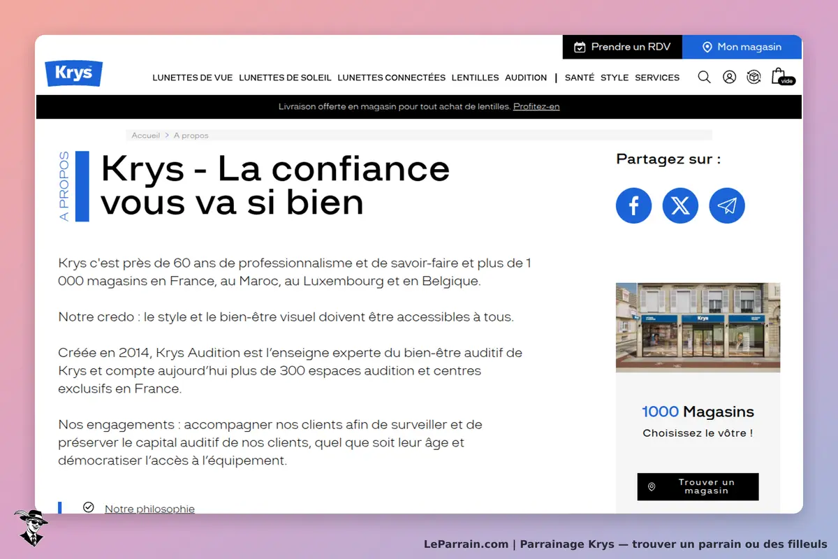Go to the Accueil breadcrumb
The width and height of the screenshot is (838, 559).
(x=146, y=136)
